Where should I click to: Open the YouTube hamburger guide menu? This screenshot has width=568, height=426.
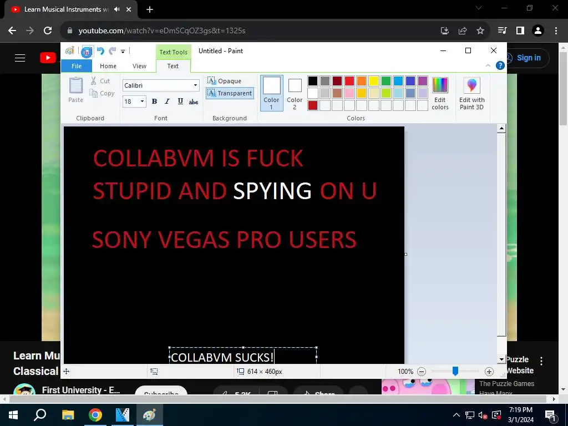[x=20, y=58]
